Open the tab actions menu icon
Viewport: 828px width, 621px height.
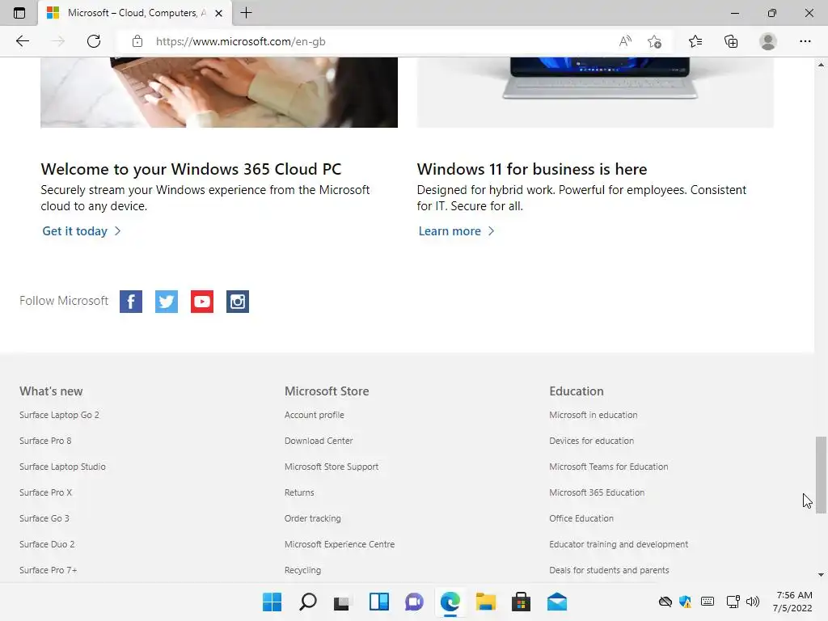(x=19, y=13)
